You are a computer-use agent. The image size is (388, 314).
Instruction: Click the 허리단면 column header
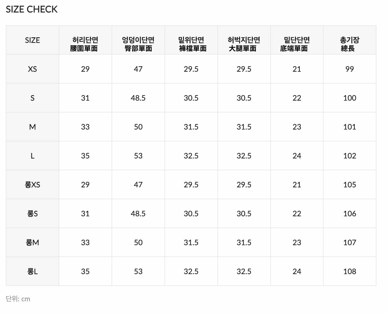85,44
